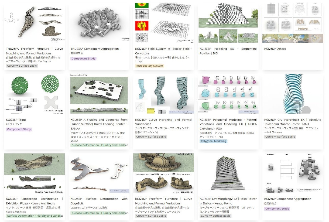Click 空間的集合 under THU23FA Component Aggregation
The height and width of the screenshot is (222, 329).
pyautogui.click(x=77, y=53)
